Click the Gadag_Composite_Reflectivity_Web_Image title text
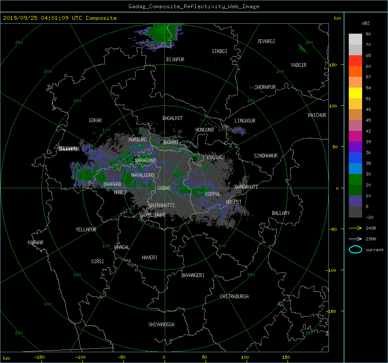 tap(194, 6)
